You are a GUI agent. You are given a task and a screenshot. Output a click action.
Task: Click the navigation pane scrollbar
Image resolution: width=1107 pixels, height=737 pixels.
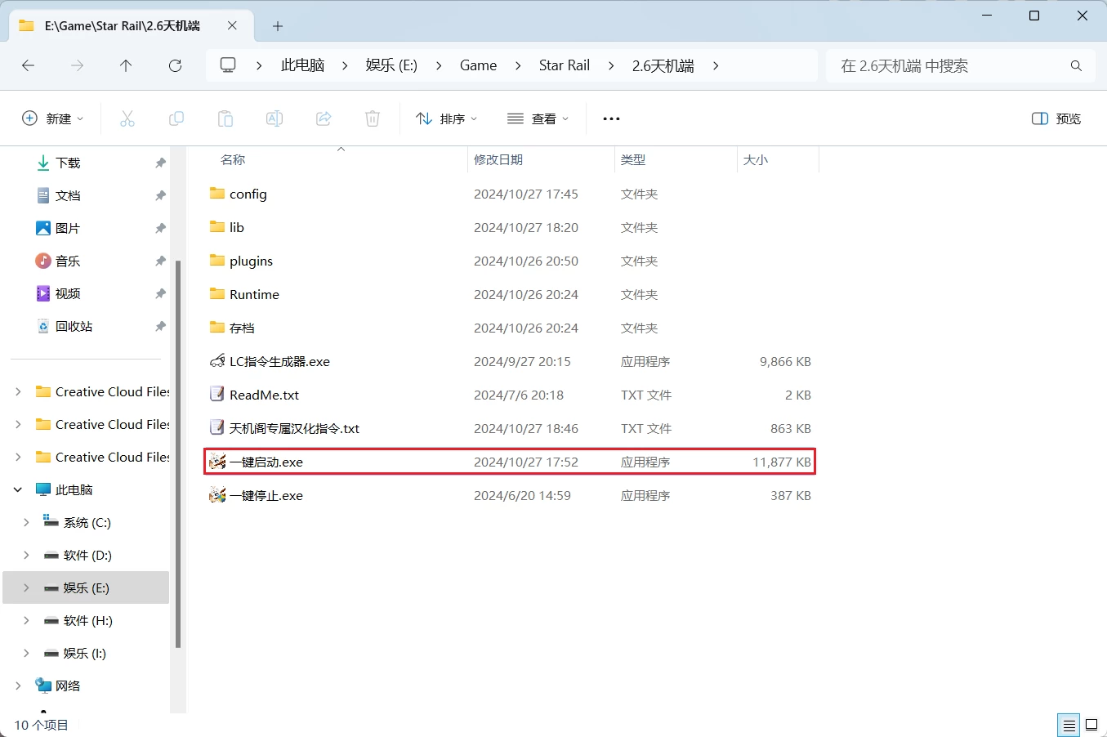pos(178,453)
